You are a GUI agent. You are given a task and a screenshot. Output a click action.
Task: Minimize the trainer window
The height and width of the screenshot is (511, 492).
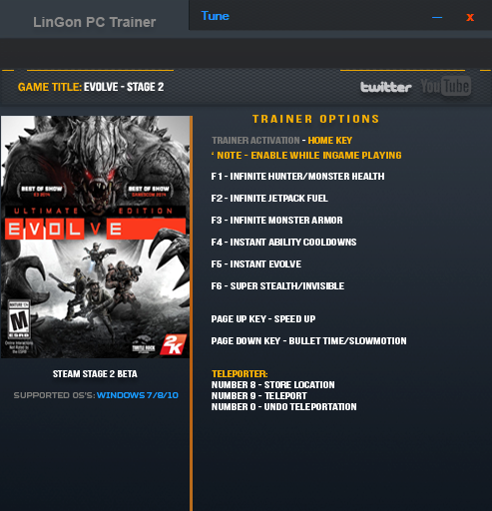[x=437, y=17]
